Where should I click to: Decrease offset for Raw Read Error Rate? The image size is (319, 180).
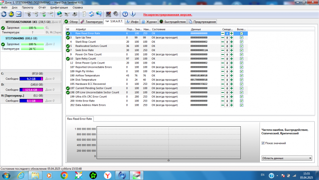pos(223,33)
